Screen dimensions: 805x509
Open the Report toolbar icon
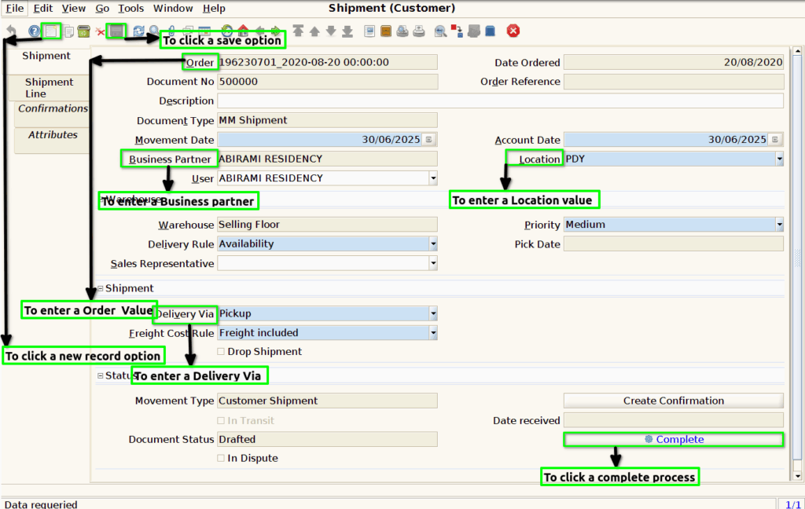(x=369, y=31)
